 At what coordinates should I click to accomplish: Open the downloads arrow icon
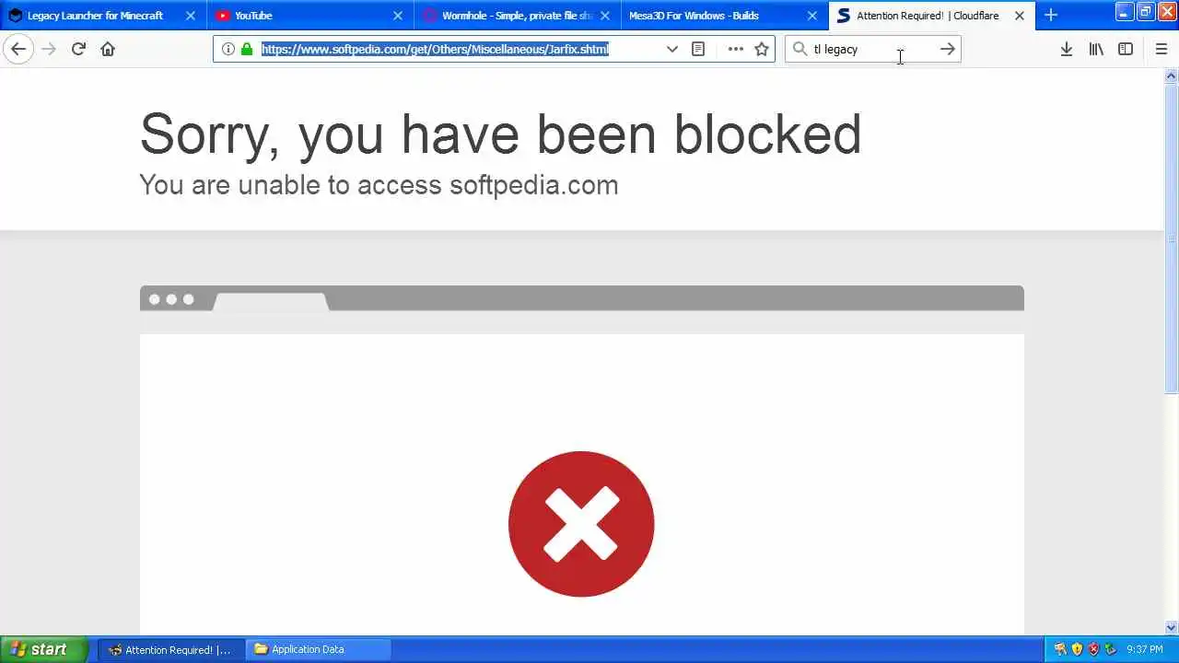click(x=1067, y=49)
